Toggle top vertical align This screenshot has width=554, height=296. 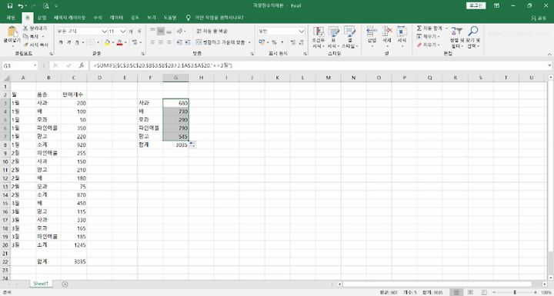tap(152, 31)
